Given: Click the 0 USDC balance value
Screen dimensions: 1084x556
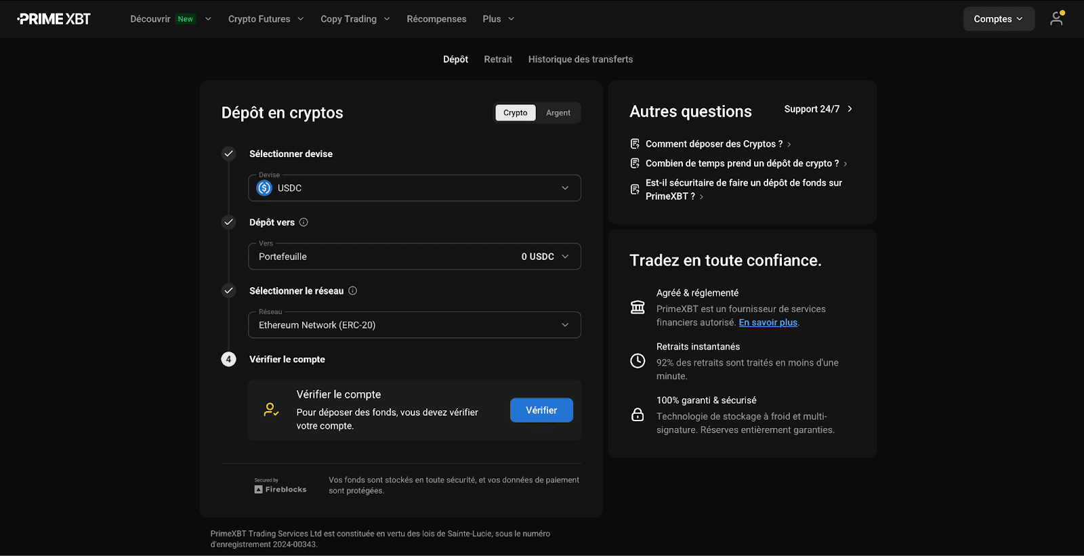Looking at the screenshot, I should click(538, 257).
